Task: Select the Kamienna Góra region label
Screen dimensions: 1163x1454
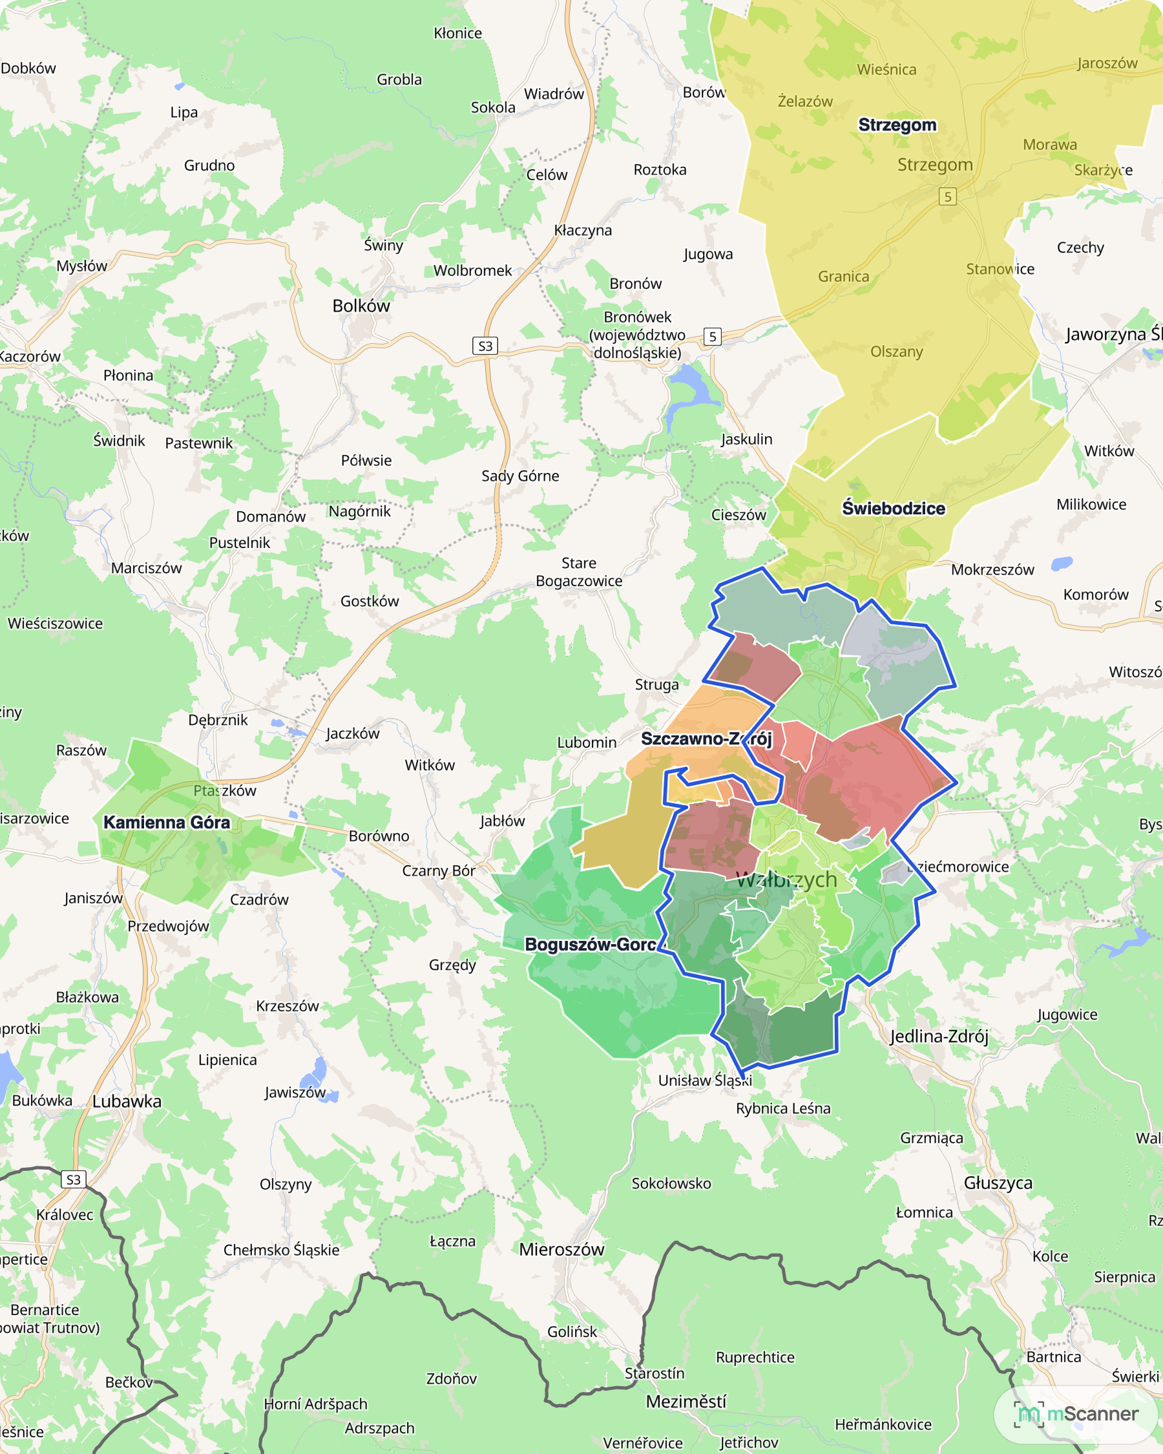Action: tap(167, 822)
